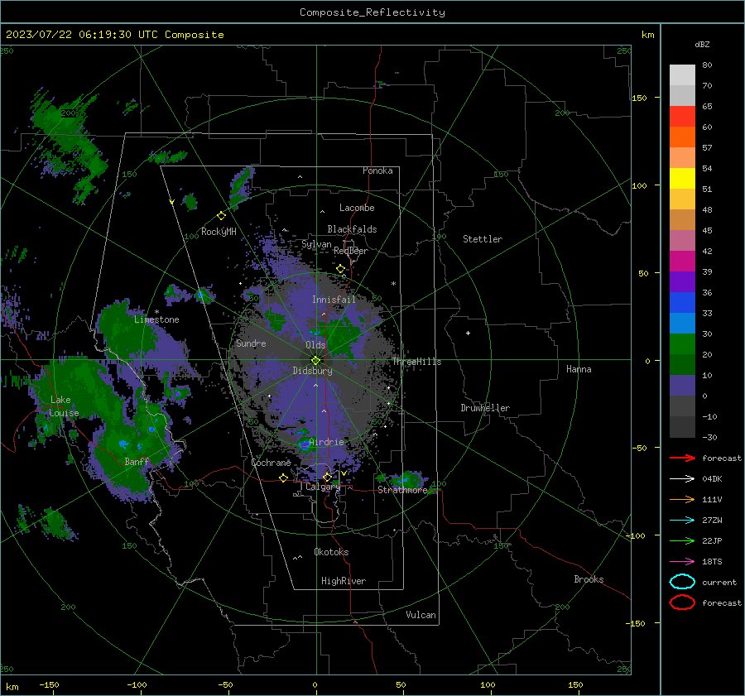
Task: Click the Airdrie city label
Action: pos(326,442)
